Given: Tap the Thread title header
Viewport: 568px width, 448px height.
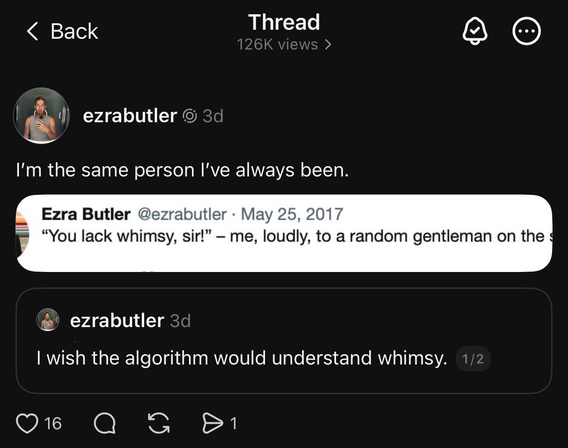Looking at the screenshot, I should click(x=284, y=22).
